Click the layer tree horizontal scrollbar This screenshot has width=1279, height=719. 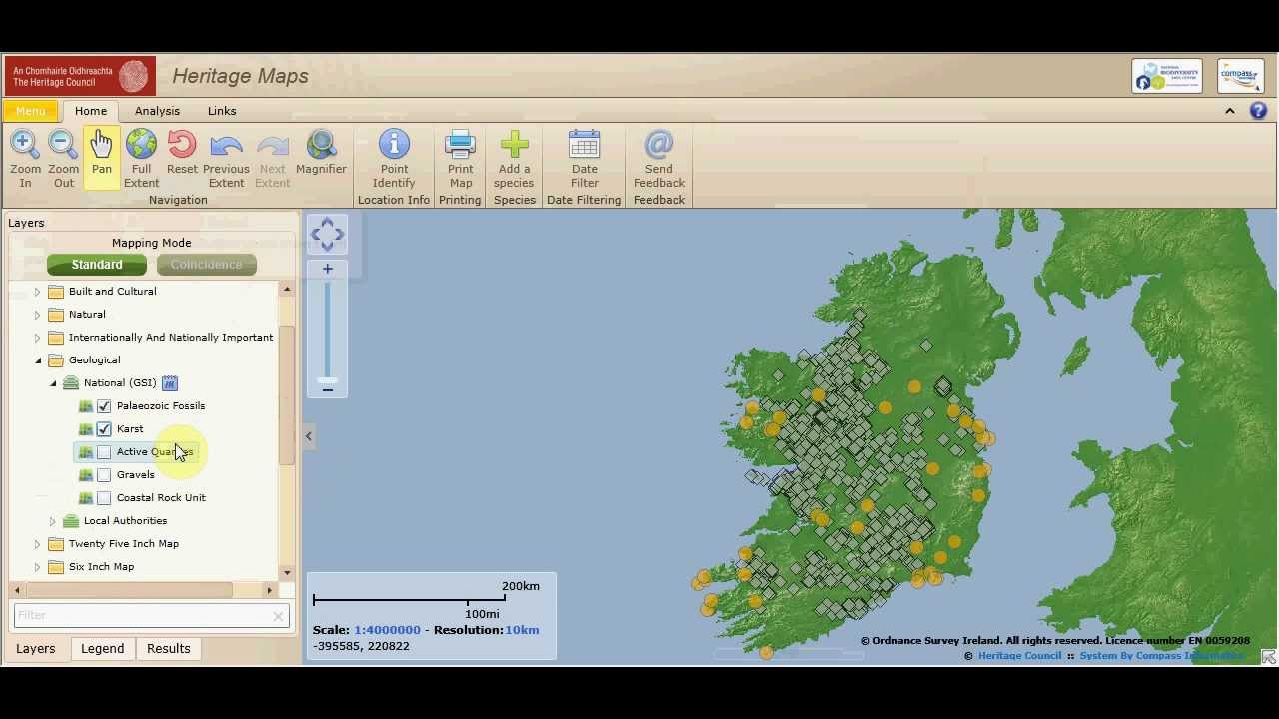(x=128, y=591)
